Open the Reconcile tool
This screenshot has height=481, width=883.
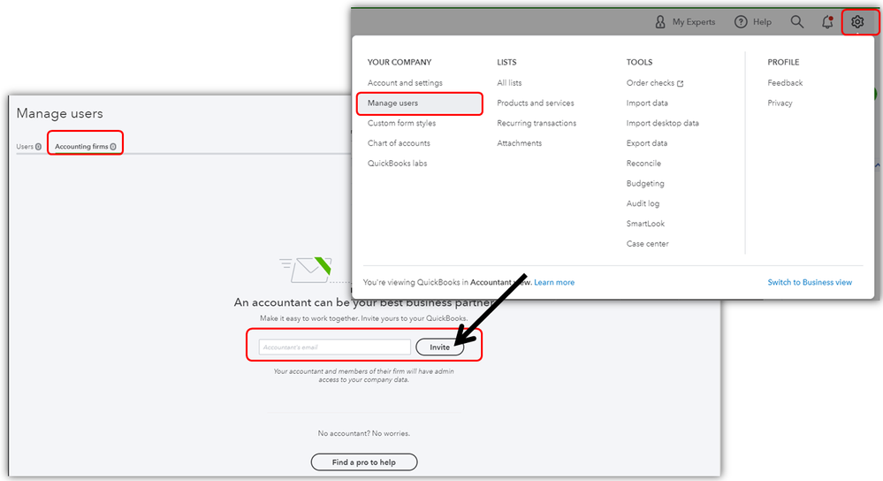pos(643,164)
